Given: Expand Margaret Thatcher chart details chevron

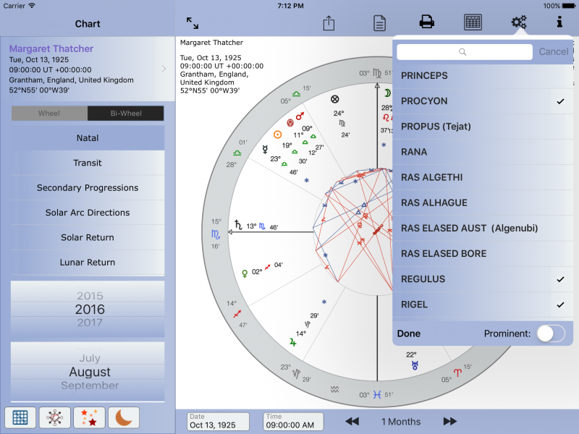Looking at the screenshot, I should tap(164, 69).
